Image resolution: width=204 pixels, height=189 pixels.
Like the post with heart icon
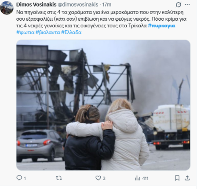coord(98,178)
